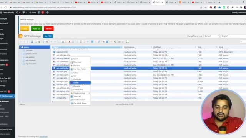This screenshot has height=138, width=246.
Task: Click the floppy-disk Download toolbar icon
Action: coord(47,42)
